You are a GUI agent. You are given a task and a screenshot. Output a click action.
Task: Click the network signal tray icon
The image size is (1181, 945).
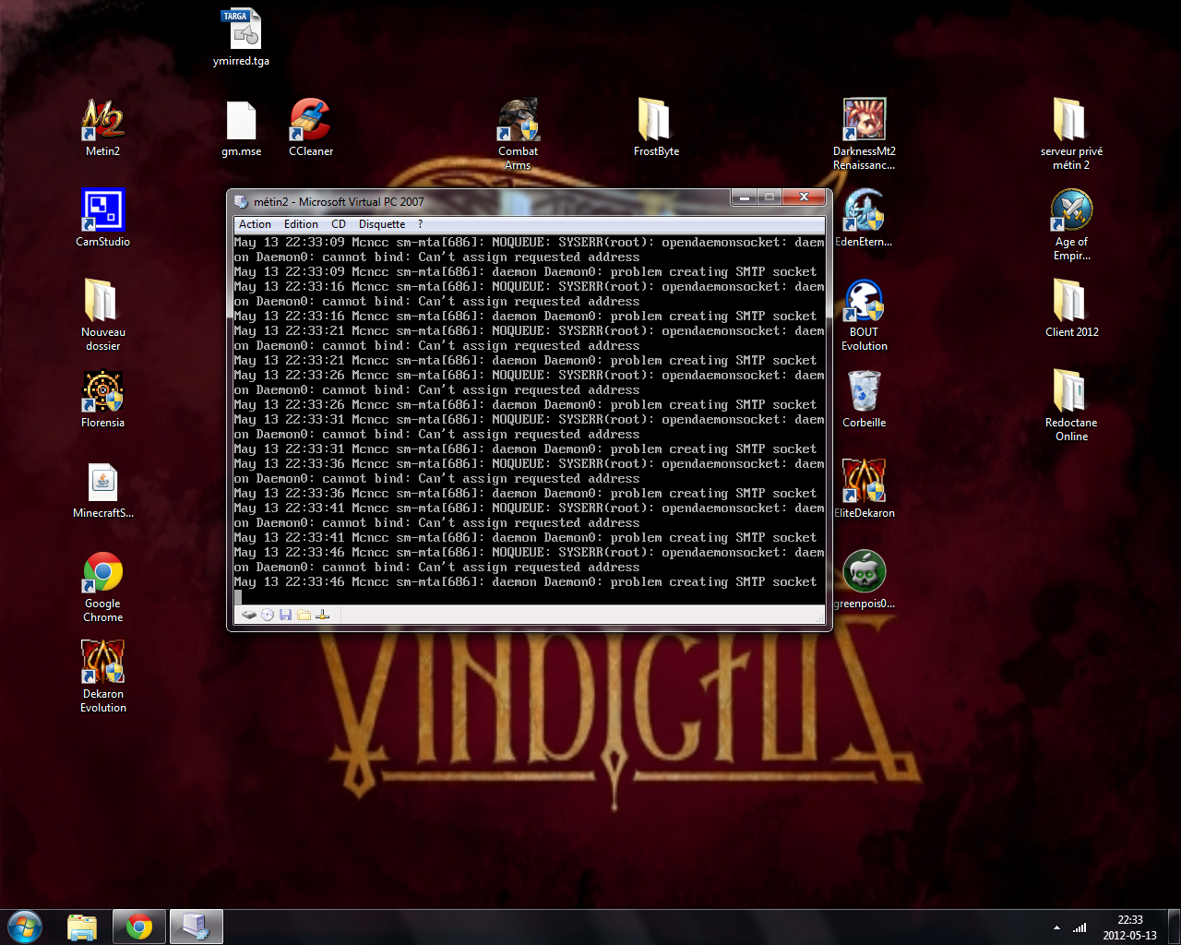[x=1080, y=927]
